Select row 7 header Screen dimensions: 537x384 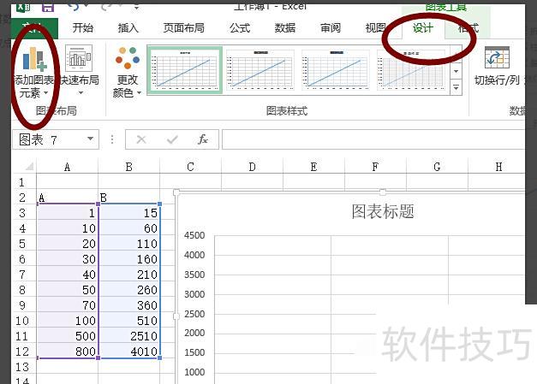22,275
